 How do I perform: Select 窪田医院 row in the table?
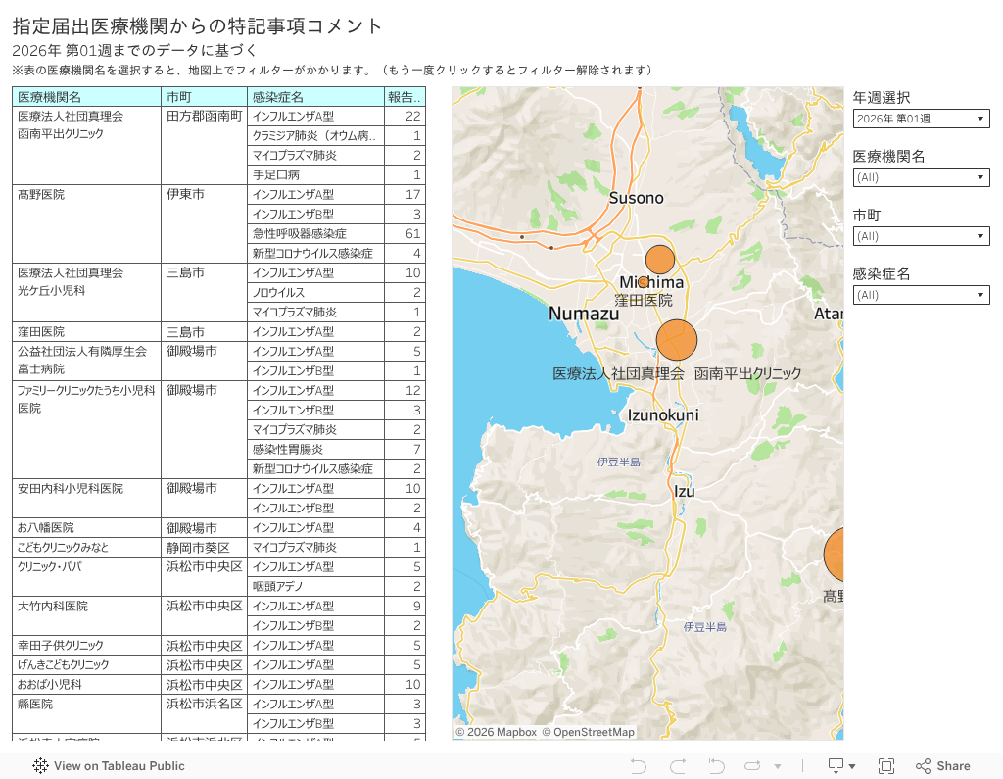[40, 332]
